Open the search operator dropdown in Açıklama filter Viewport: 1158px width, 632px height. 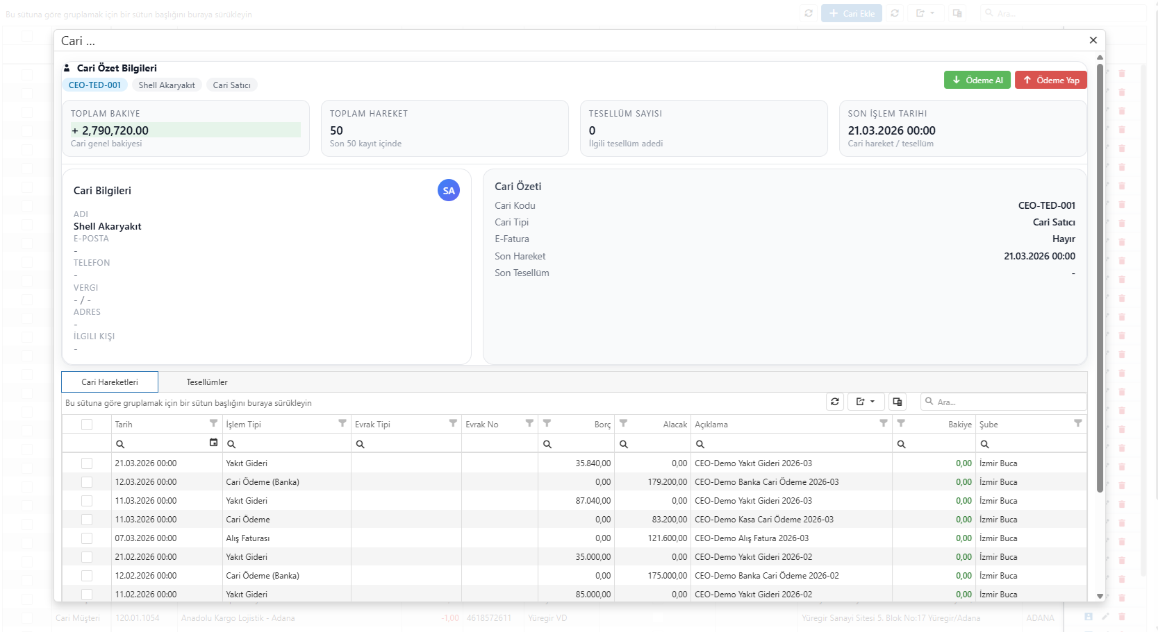click(x=700, y=444)
